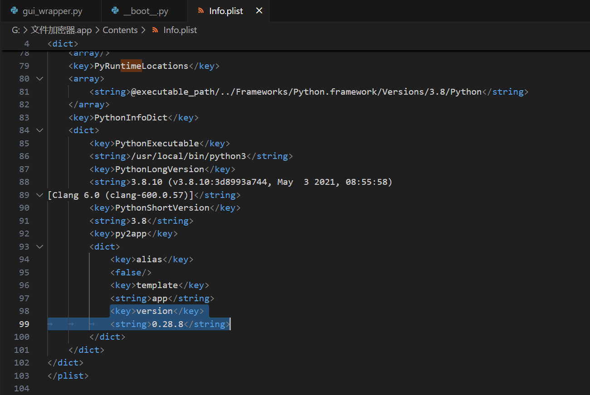Select the G: drive breadcrumb
The image size is (590, 395).
16,30
